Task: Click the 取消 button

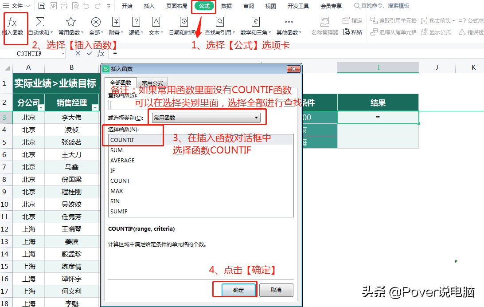Action: tap(276, 290)
